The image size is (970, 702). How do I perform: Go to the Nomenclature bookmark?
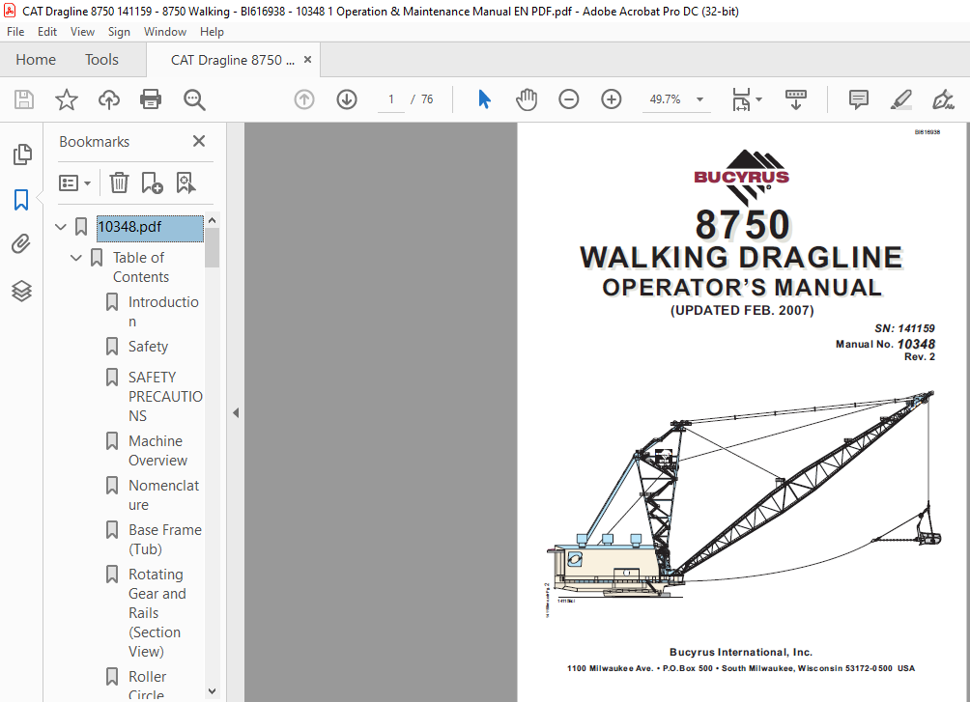tap(163, 495)
